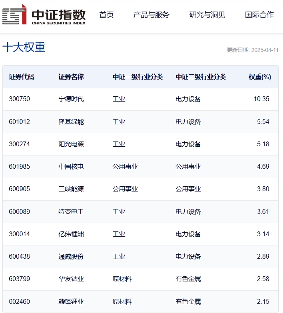The image size is (283, 313).
Task: Select security code 300274
Action: 19,144
